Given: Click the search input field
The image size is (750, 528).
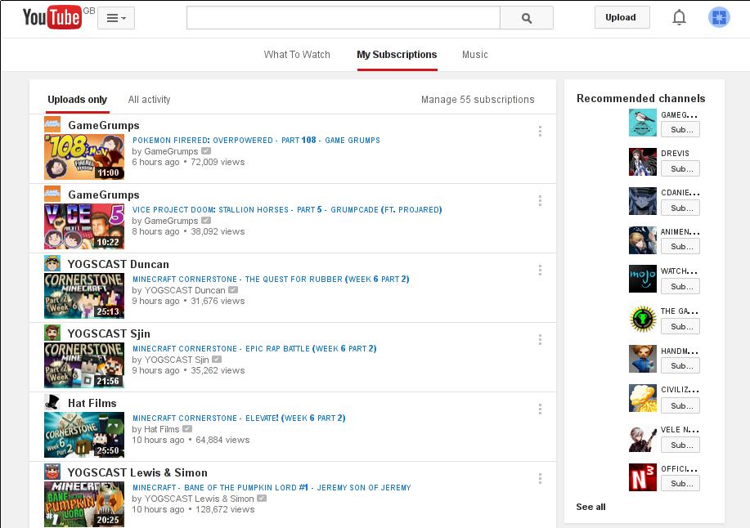Looking at the screenshot, I should coord(344,18).
